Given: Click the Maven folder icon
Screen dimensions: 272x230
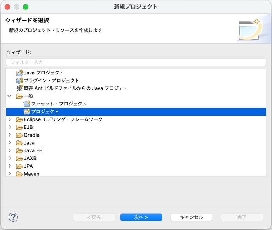Looking at the screenshot, I should pyautogui.click(x=19, y=174).
